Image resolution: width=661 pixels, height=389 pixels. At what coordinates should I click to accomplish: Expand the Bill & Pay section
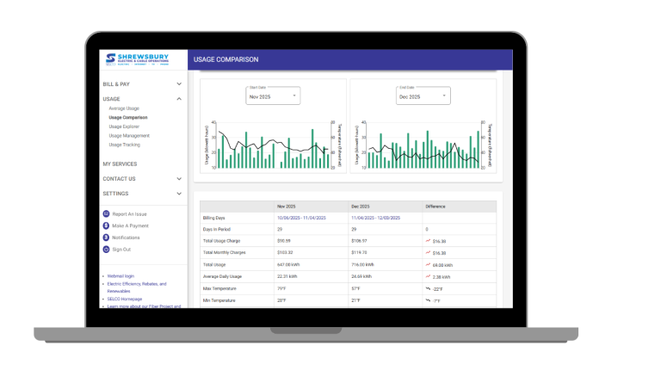179,84
